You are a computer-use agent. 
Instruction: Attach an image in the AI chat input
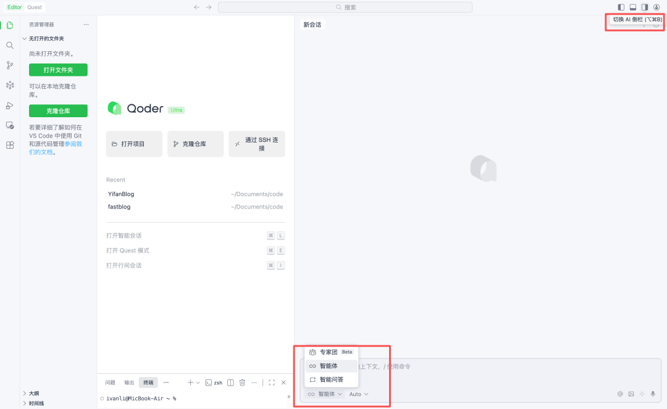(631, 394)
